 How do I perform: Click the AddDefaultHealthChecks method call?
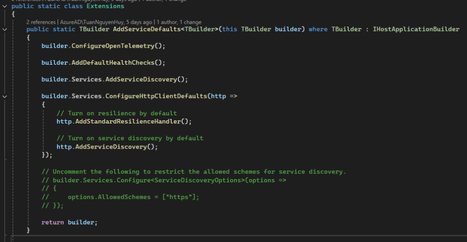point(116,63)
